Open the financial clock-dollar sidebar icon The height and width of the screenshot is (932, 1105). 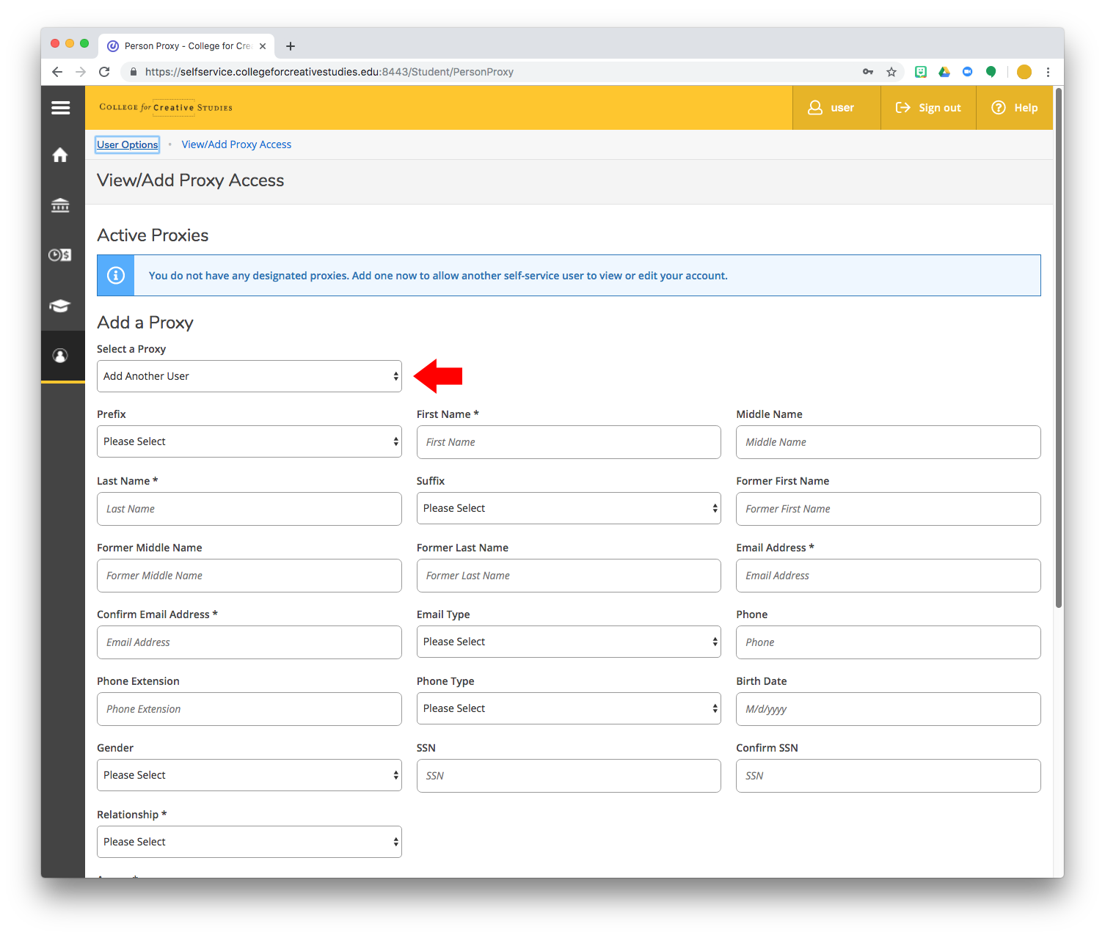pyautogui.click(x=60, y=254)
